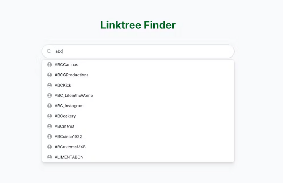Image resolution: width=283 pixels, height=183 pixels.
Task: Select ALIMENTABCN at the list bottom
Action: click(x=69, y=157)
